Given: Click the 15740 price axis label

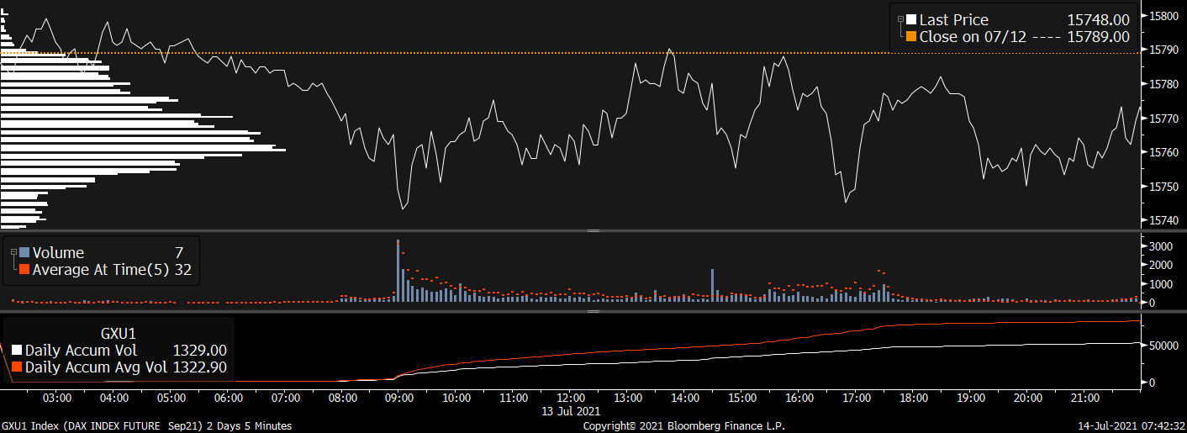Looking at the screenshot, I should point(1163,220).
